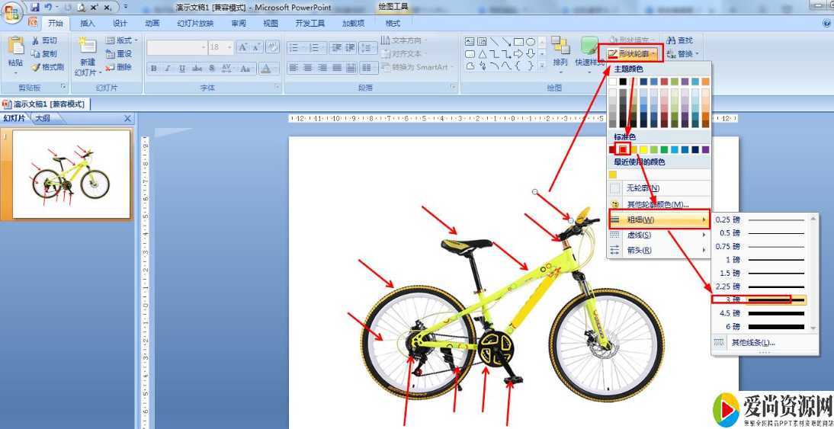Choose No Outline (无轮廓) option
The image size is (834, 429).
pos(643,188)
